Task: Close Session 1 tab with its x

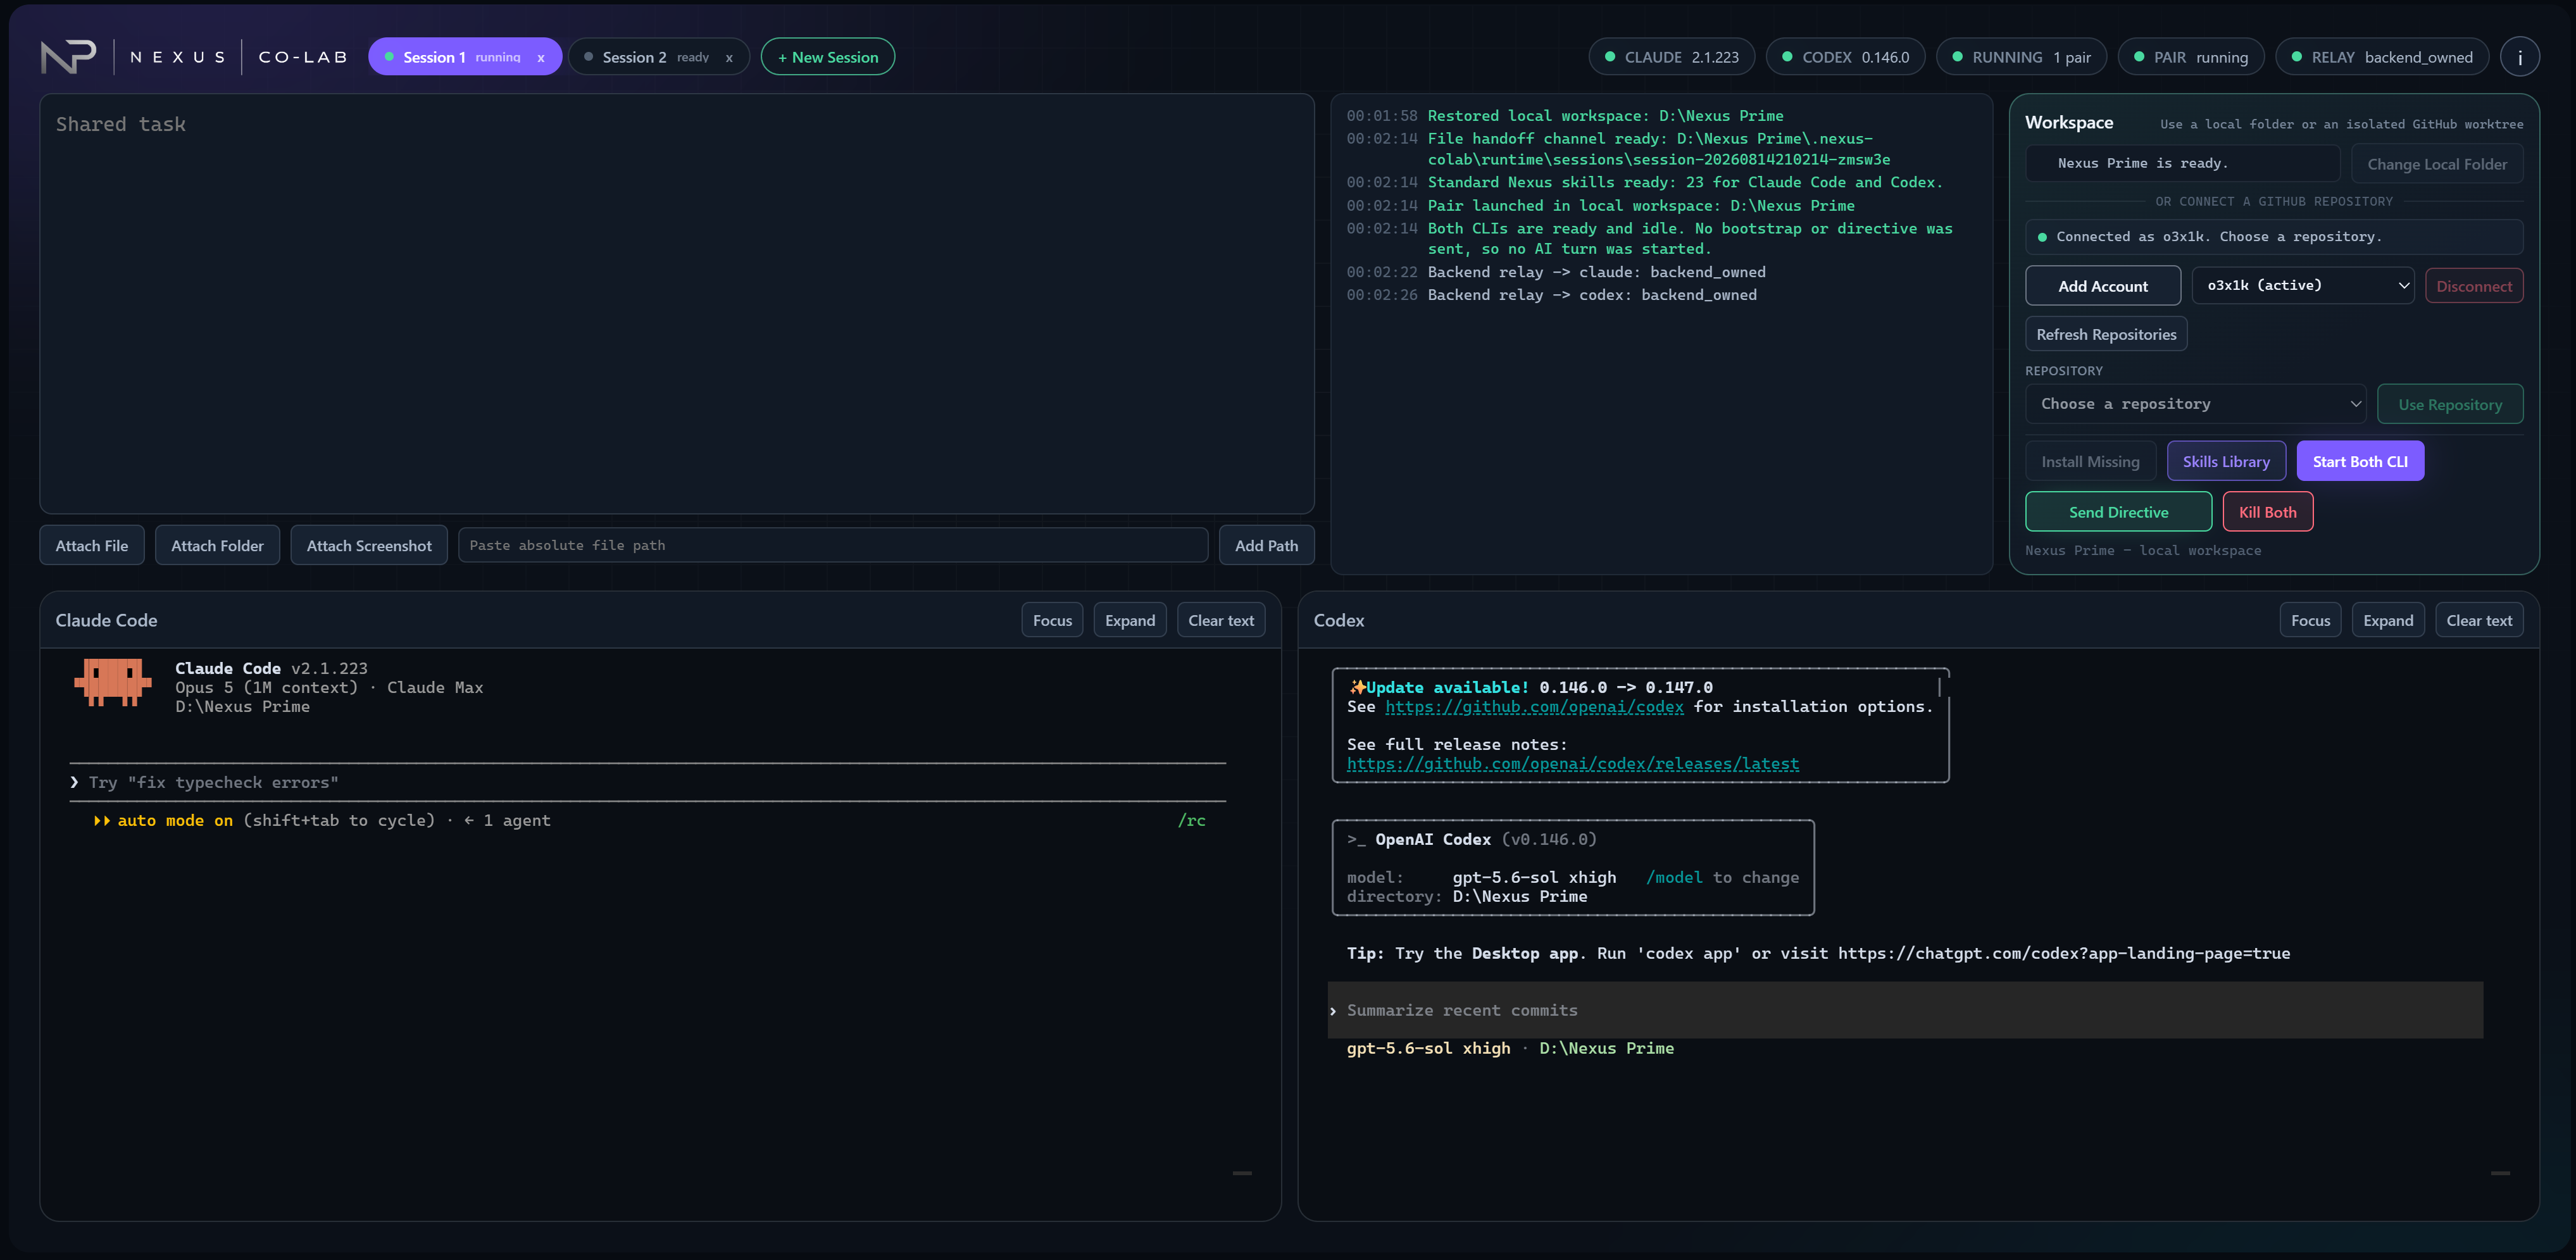Action: coord(540,57)
